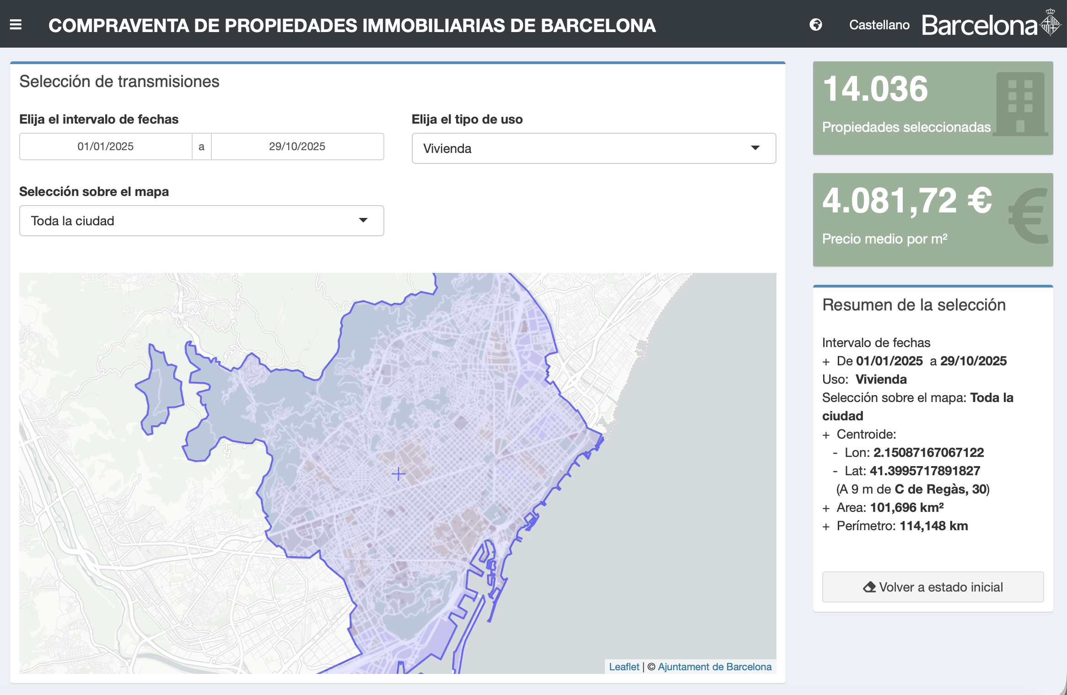Open the 'Elija el tipo de uso' combo box
Viewport: 1067px width, 695px height.
pyautogui.click(x=593, y=148)
